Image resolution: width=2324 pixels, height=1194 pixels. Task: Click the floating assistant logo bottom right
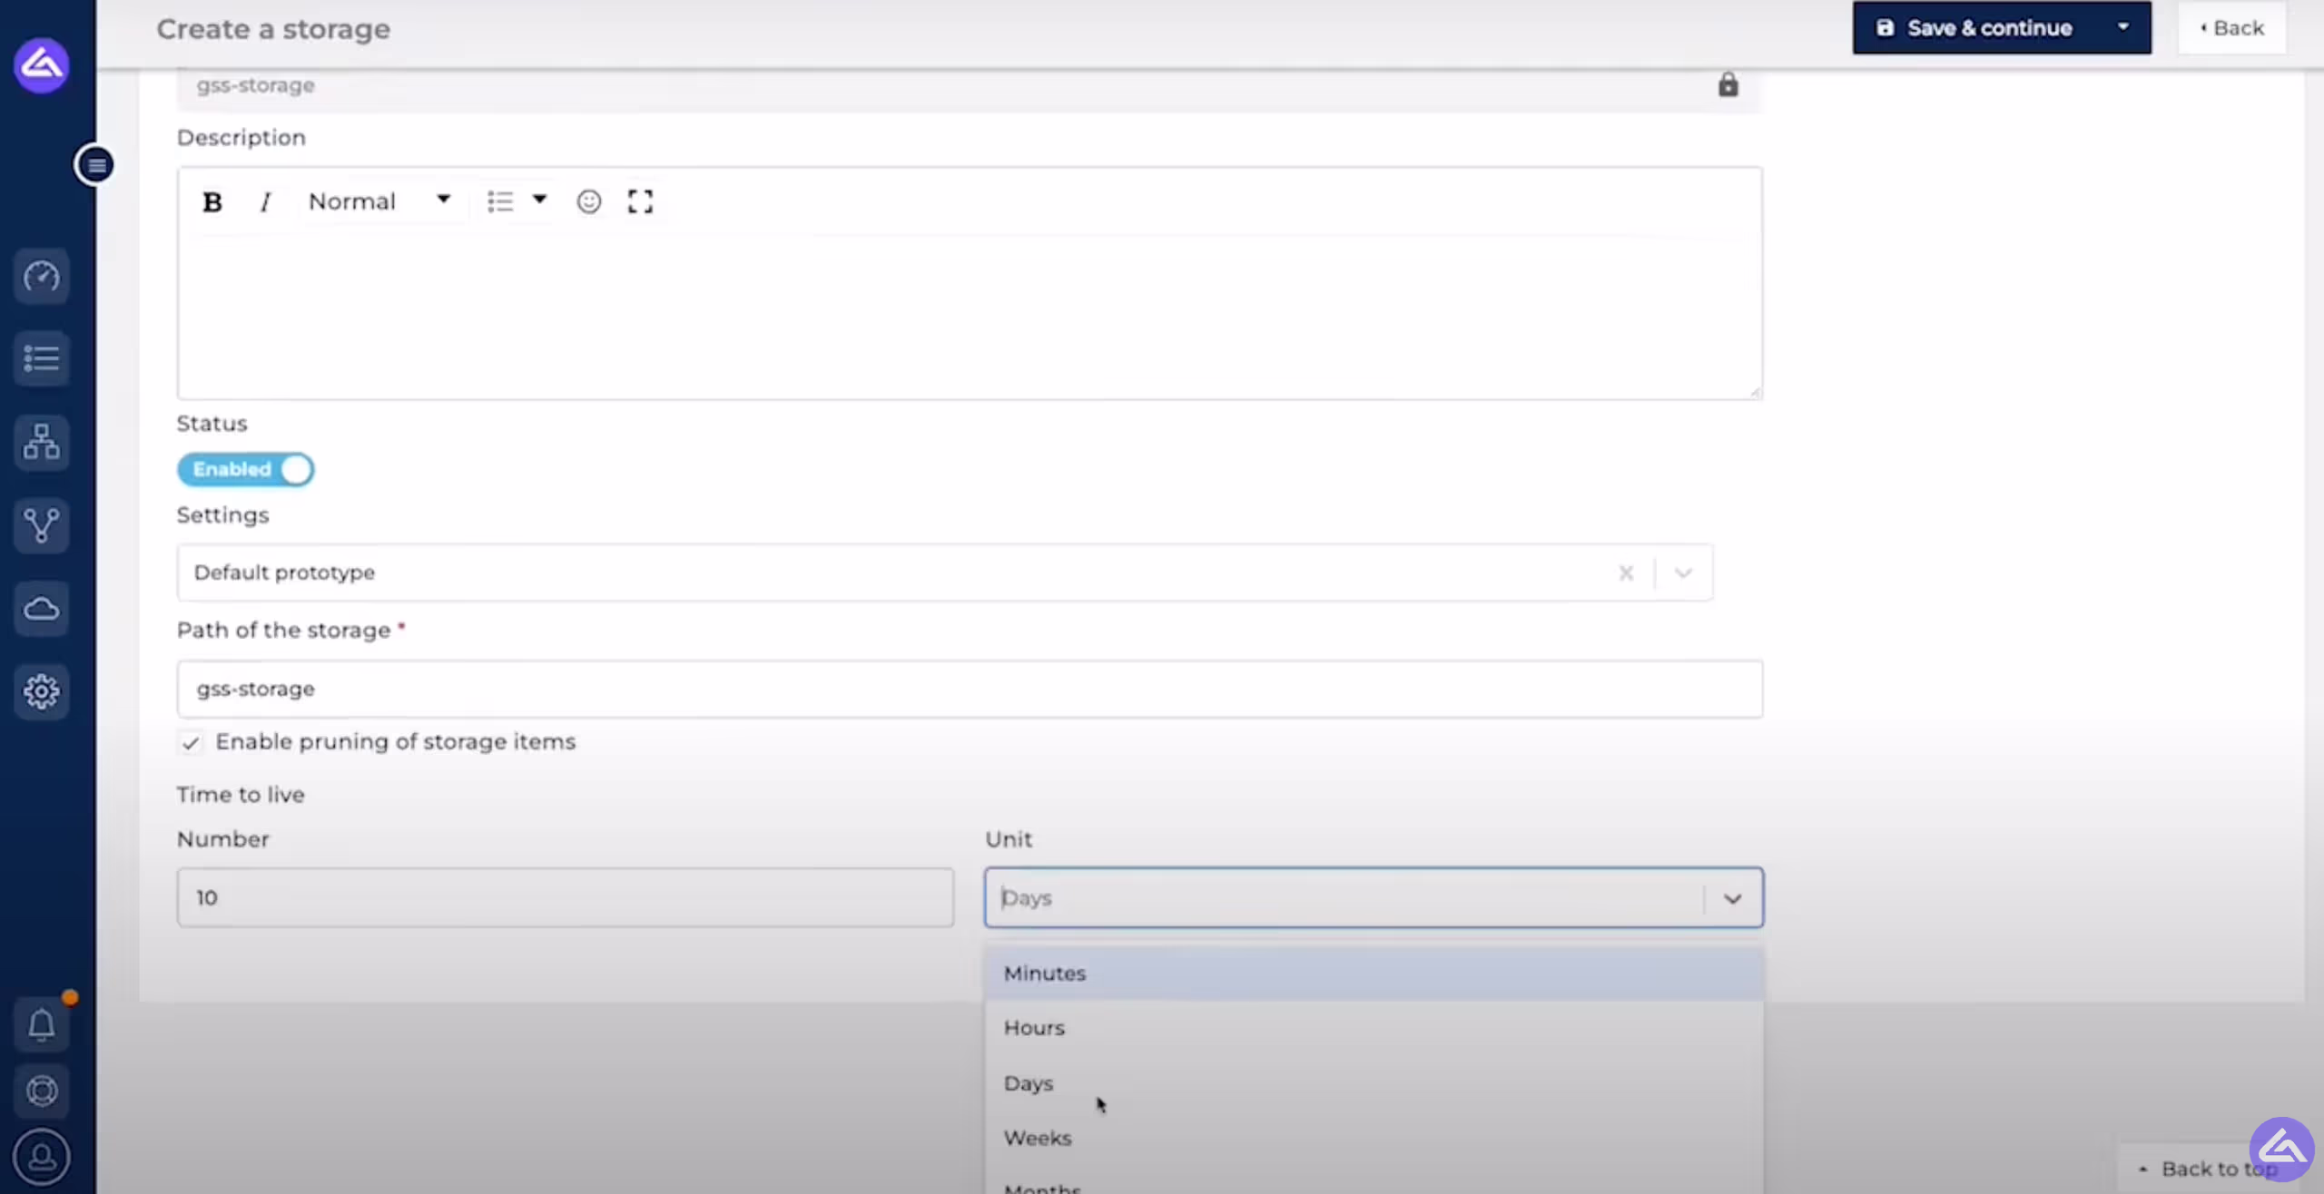pyautogui.click(x=2282, y=1150)
